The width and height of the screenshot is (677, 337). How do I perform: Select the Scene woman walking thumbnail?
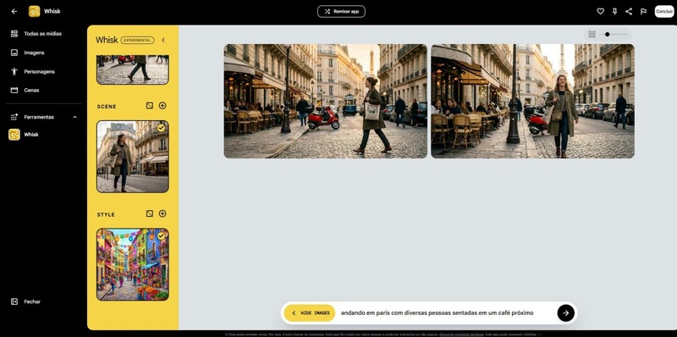click(x=133, y=157)
